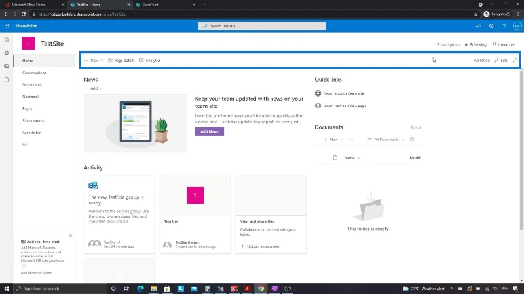The width and height of the screenshot is (524, 294).
Task: Open My sites globe icon in left rail
Action: tap(7, 53)
